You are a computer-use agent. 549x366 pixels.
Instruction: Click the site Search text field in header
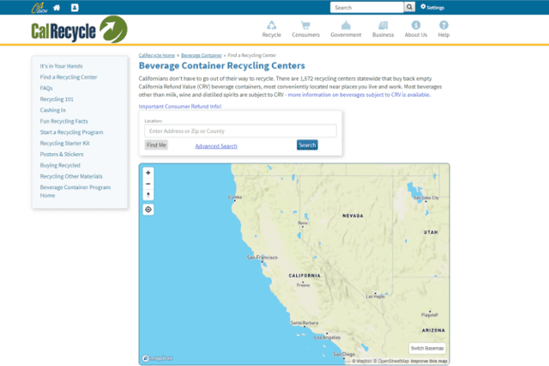click(x=366, y=8)
